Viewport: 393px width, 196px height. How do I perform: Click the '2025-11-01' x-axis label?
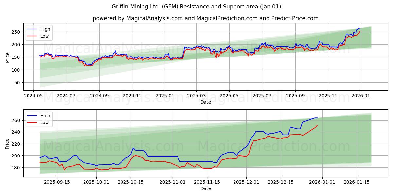pyautogui.click(x=172, y=183)
